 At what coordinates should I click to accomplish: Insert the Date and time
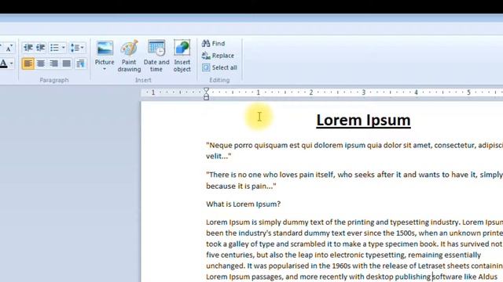pyautogui.click(x=156, y=56)
